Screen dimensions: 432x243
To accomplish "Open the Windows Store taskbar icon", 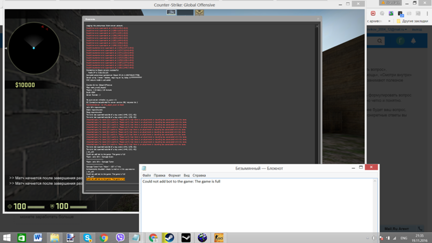I will click(x=22, y=238).
